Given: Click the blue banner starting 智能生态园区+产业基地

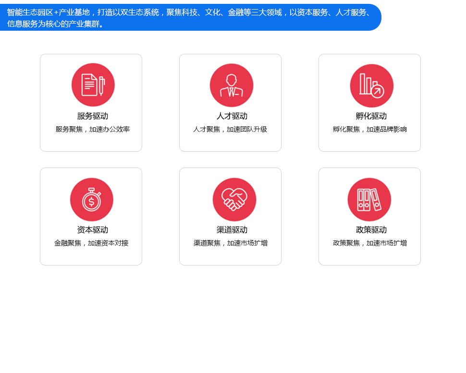Looking at the screenshot, I should tap(190, 17).
